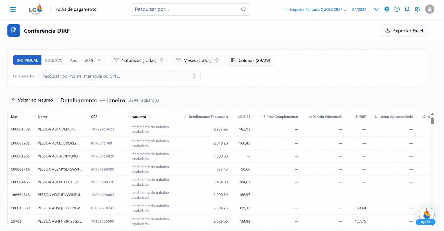444x231 pixels.
Task: Click the Colaborador search field
Action: (x=119, y=76)
